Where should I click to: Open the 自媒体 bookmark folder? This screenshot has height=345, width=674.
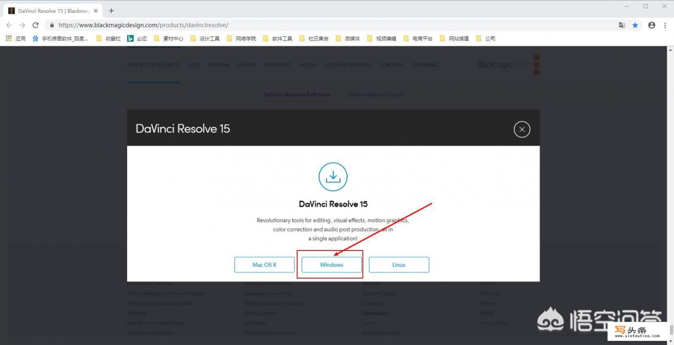(348, 39)
